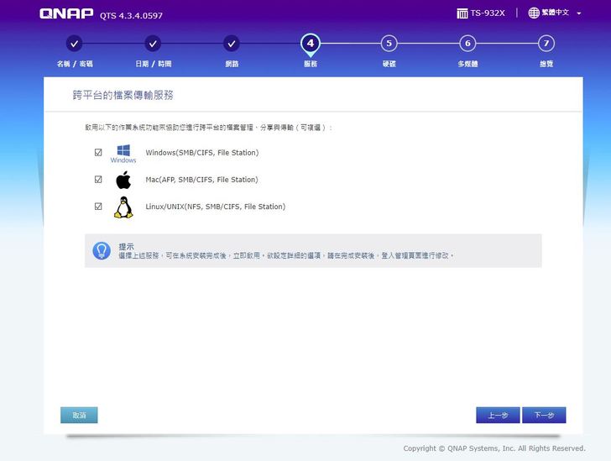Jump to step 5 硬碟
Image resolution: width=611 pixels, height=461 pixels.
389,44
